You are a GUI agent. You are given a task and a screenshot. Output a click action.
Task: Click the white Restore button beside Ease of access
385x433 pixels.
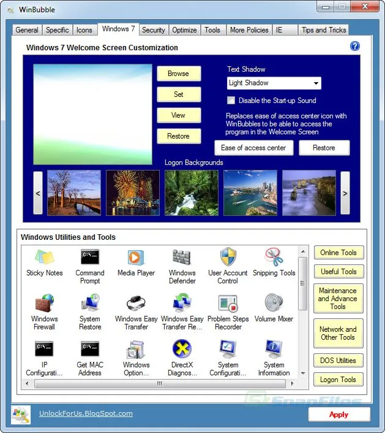click(x=324, y=148)
